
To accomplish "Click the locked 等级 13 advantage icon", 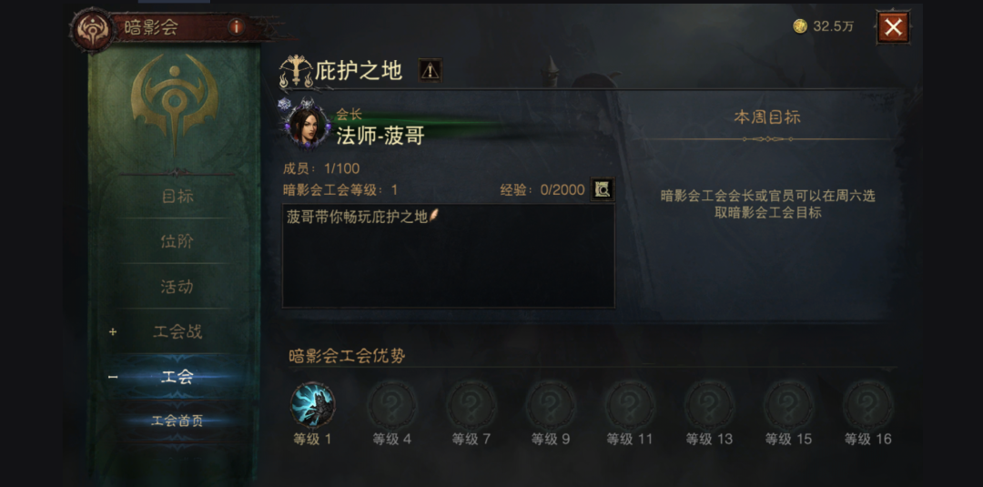I will click(x=709, y=405).
